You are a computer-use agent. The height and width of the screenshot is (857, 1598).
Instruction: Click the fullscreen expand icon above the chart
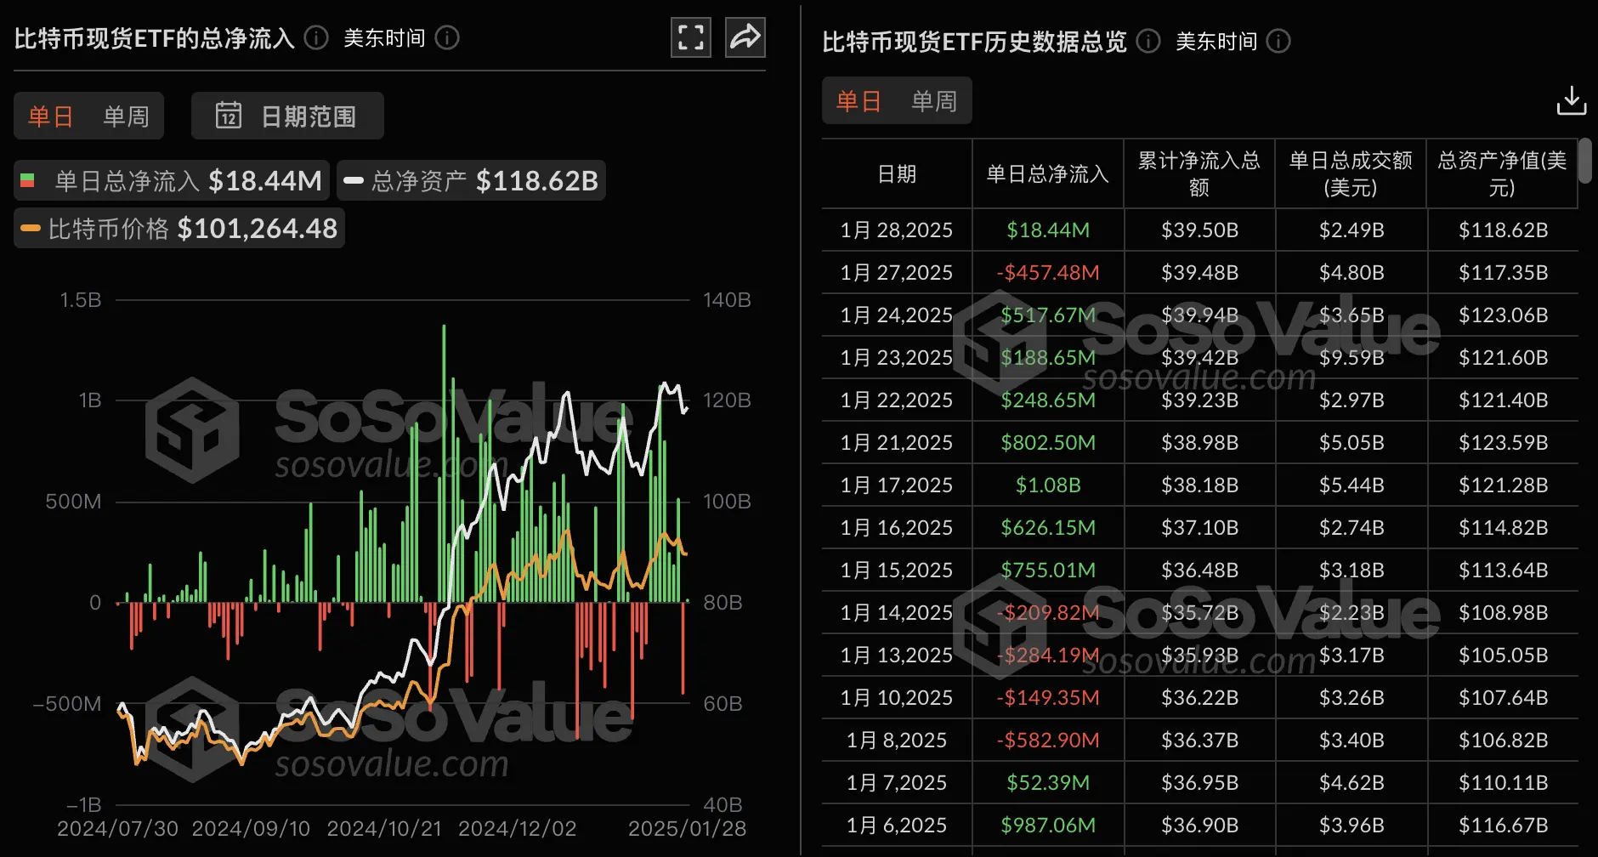690,37
